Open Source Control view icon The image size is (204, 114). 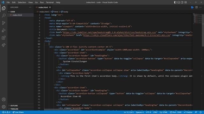pos(4,23)
